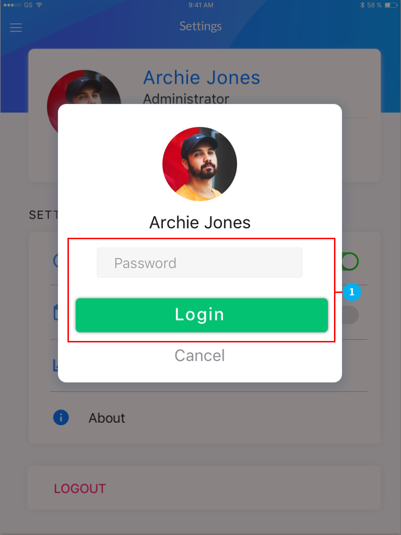Click the profile photo inside the dialog

[x=200, y=164]
